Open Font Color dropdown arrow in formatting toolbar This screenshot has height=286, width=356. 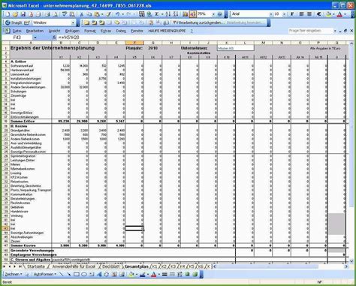point(345,14)
